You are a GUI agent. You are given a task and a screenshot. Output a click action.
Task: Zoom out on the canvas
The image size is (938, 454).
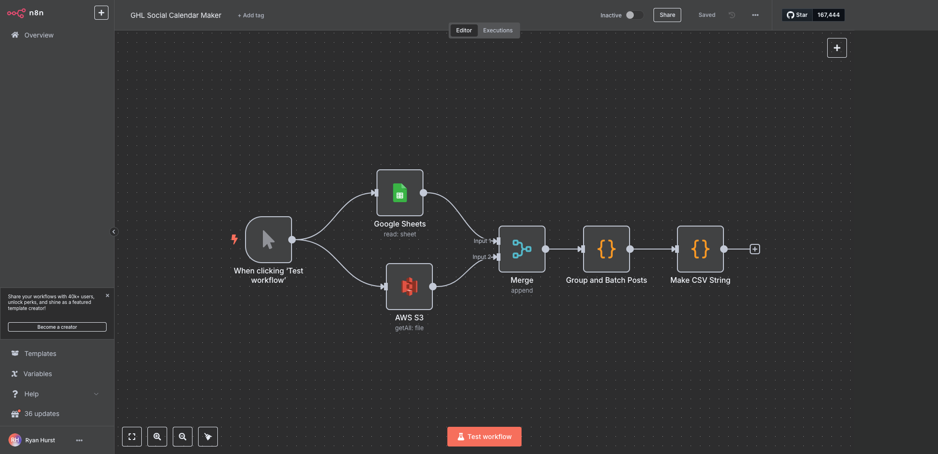[183, 437]
